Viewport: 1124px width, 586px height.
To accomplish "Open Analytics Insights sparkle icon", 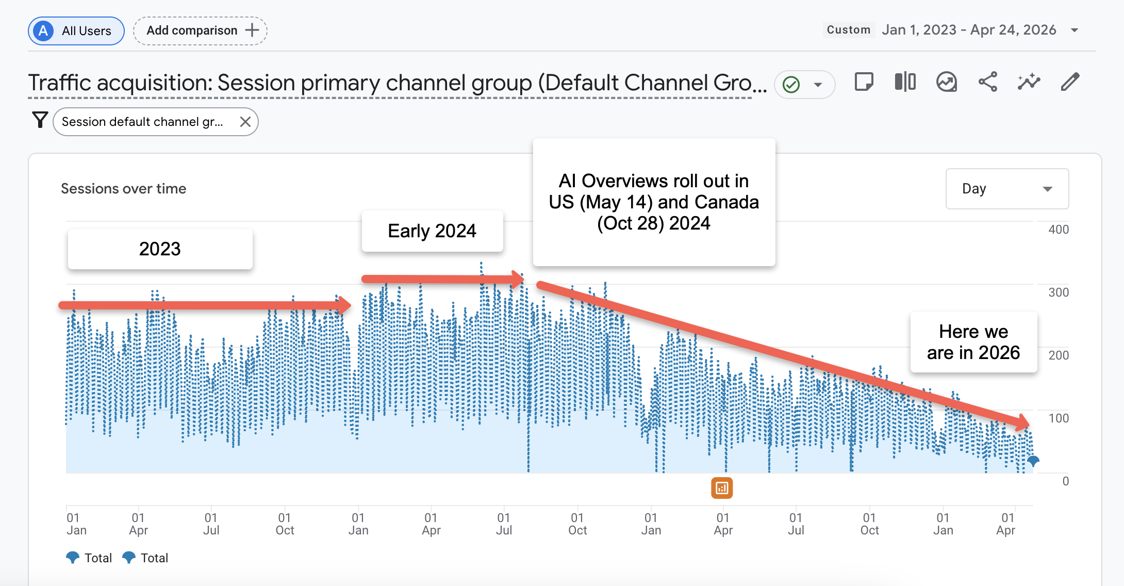I will [x=1029, y=82].
